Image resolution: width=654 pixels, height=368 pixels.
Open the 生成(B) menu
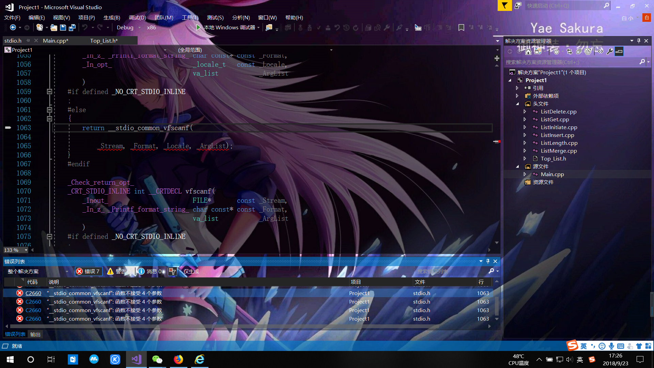pos(112,17)
